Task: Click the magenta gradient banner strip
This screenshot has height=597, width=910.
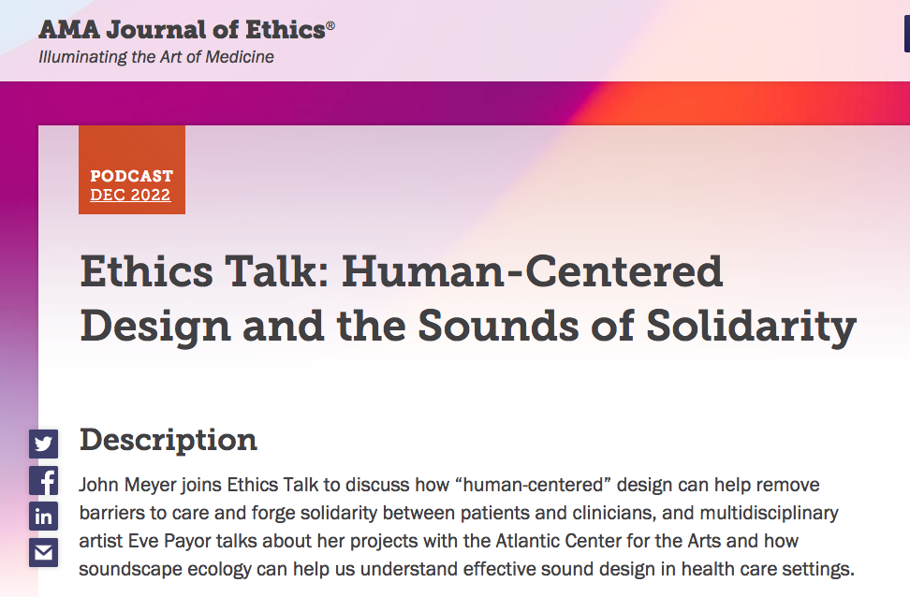Action: tap(455, 103)
